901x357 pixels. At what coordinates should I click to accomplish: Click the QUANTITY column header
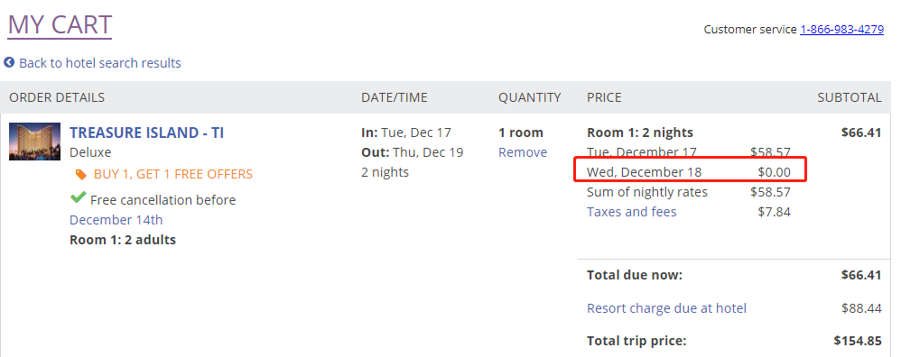[x=529, y=97]
